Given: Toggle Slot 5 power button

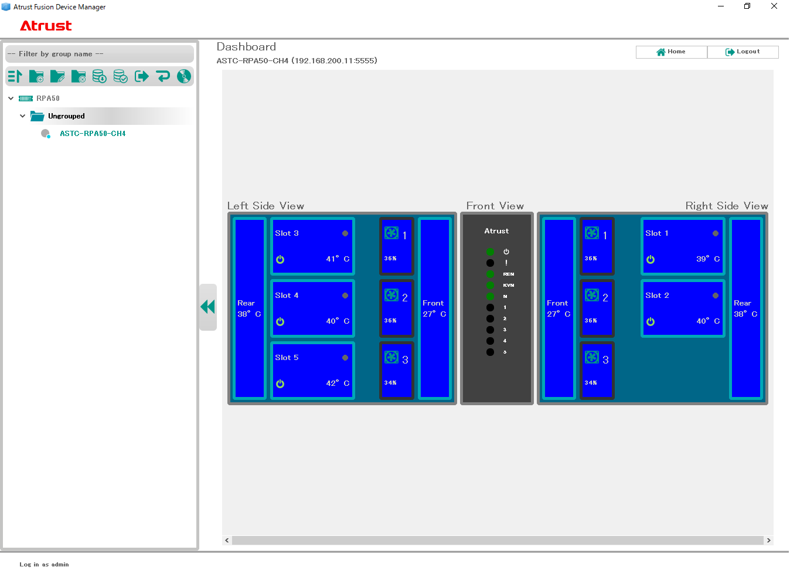Looking at the screenshot, I should click(x=280, y=383).
